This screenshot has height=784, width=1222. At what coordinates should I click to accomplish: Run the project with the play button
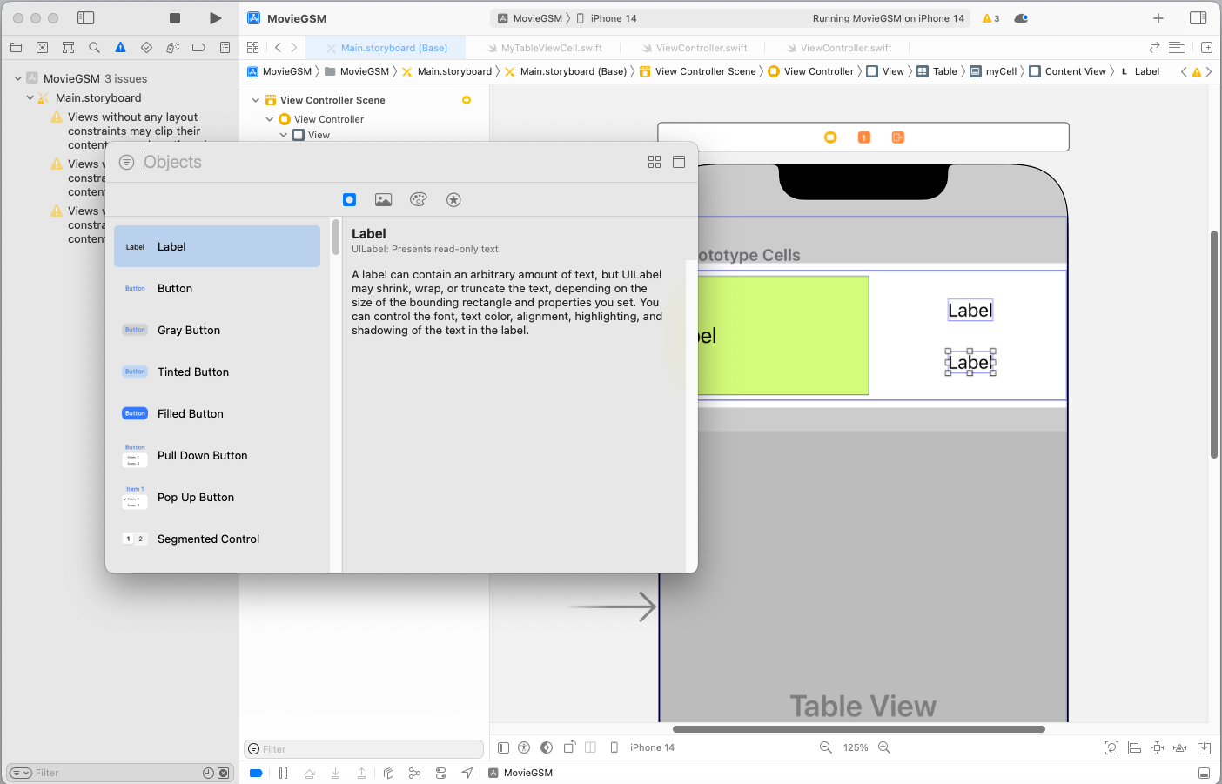215,18
